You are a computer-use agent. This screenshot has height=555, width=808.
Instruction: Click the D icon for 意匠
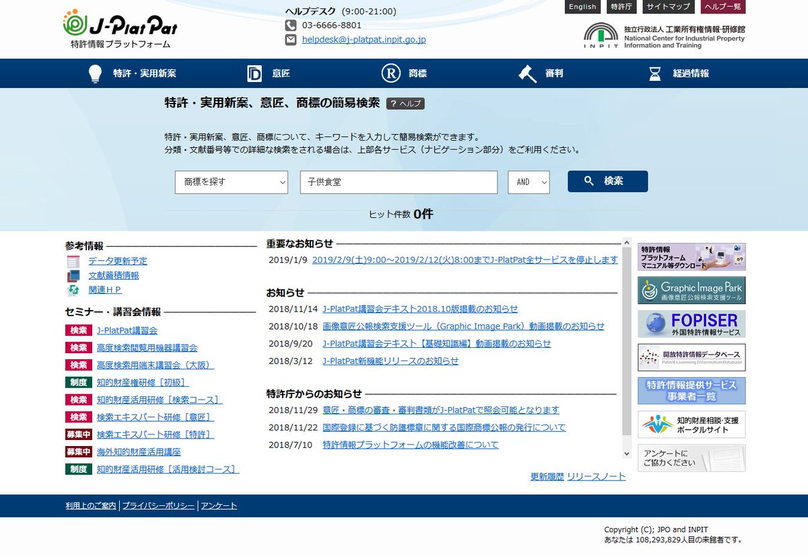[254, 73]
